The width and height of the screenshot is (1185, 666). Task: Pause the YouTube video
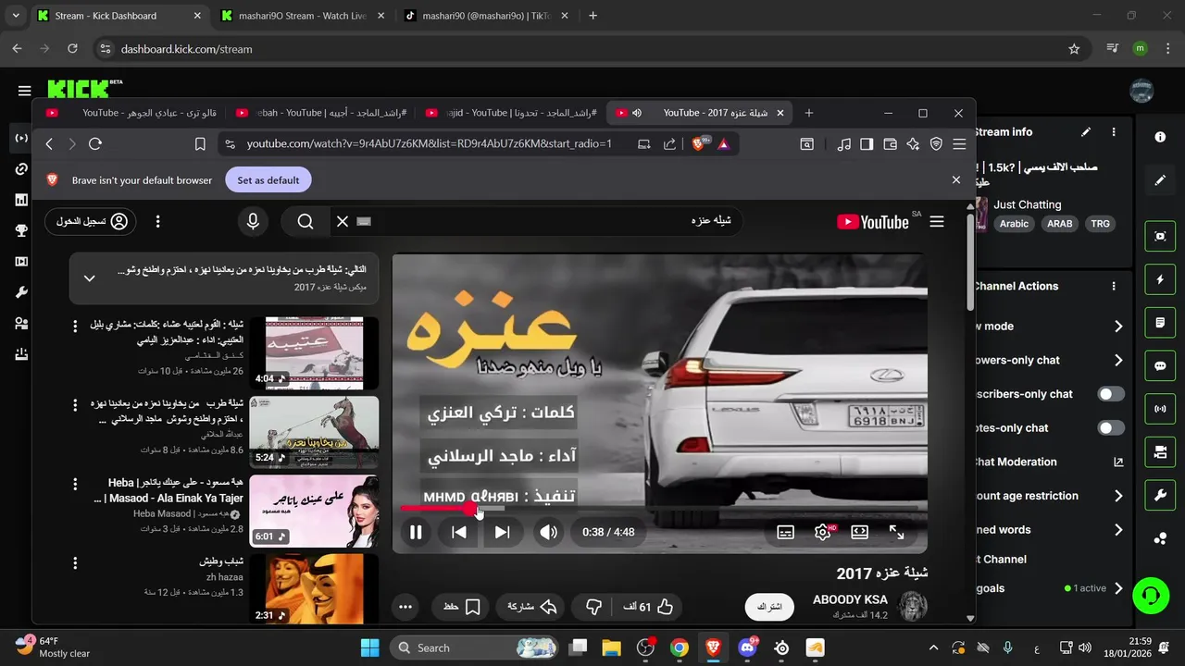[416, 532]
